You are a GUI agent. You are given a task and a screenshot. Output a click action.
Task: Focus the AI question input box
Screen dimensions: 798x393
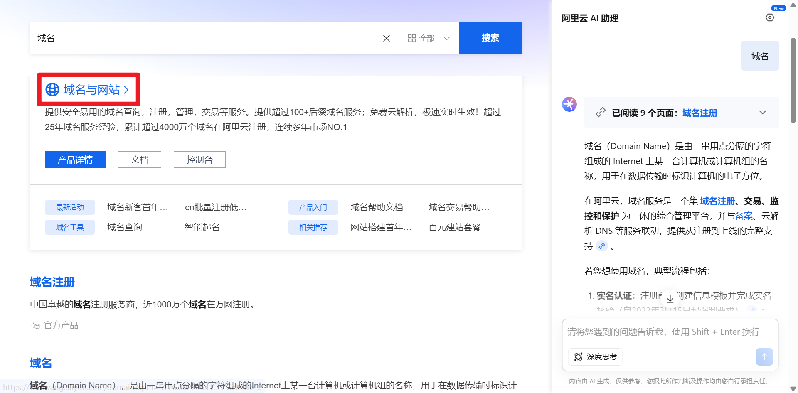click(670, 332)
